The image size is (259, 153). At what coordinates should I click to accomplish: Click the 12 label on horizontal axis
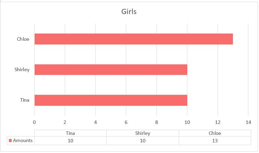point(217,122)
